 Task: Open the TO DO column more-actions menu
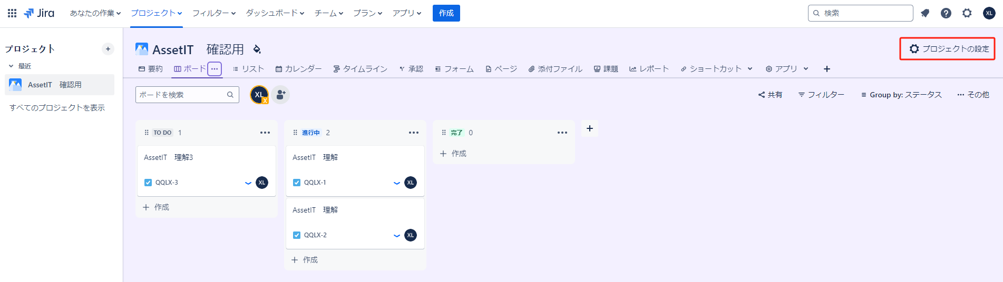click(x=265, y=133)
